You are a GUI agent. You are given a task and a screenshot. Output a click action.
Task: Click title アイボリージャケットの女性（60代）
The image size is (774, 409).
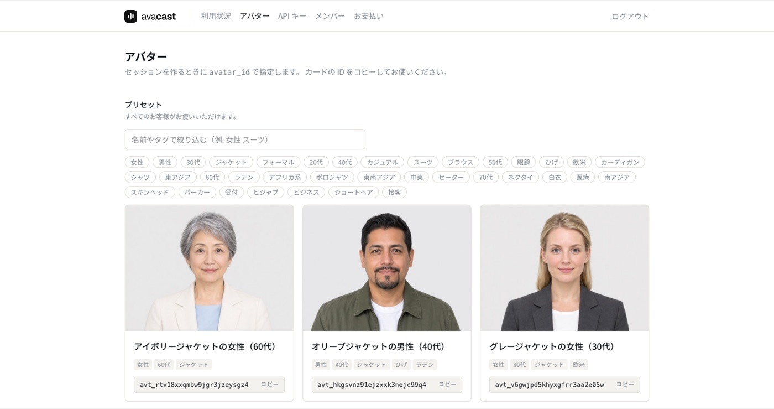pos(207,346)
